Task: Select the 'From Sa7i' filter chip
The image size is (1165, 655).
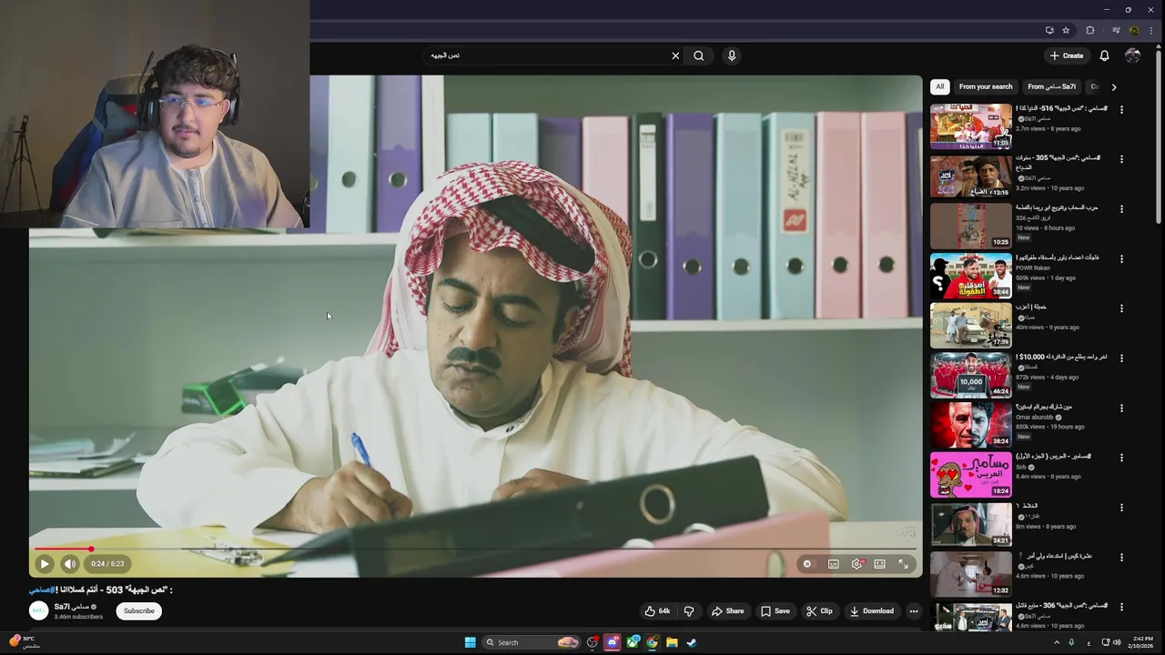Action: point(1051,86)
